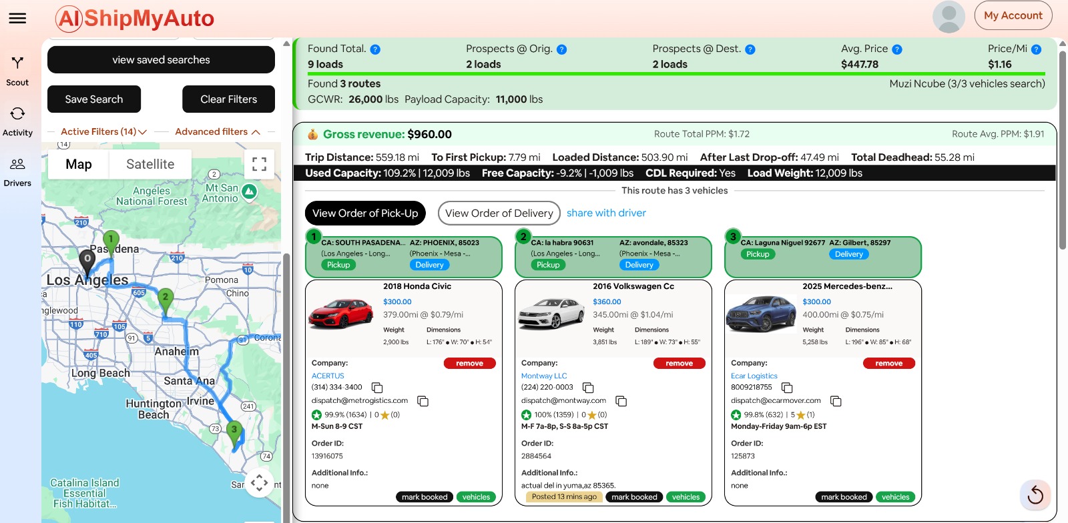Collapse Advanced filters section
Viewport: 1068px width, 523px height.
point(218,132)
